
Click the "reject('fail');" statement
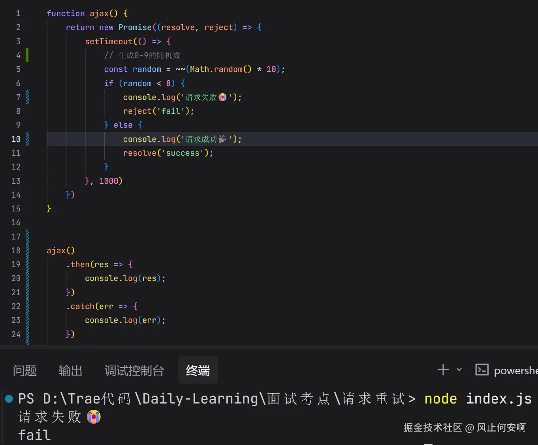(158, 111)
